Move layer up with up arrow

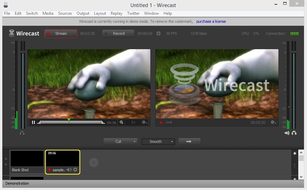pos(6,159)
